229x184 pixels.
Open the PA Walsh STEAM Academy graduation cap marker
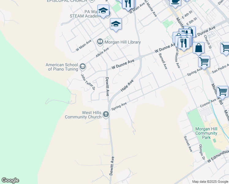coord(103,11)
